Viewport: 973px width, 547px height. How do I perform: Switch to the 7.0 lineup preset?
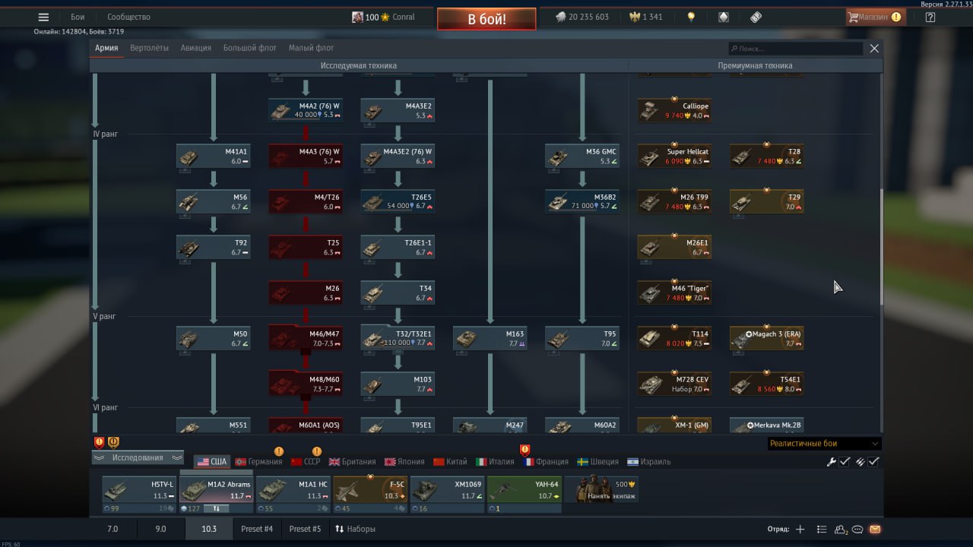(113, 529)
